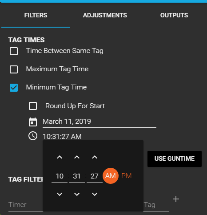Screen dimensions: 207x215
Task: Increase minutes with the up chevron
Action: tap(77, 157)
